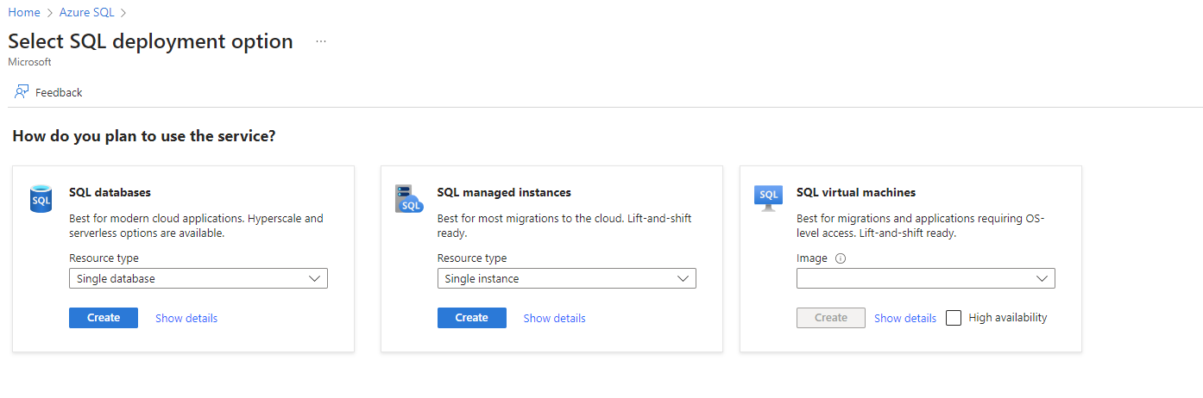The height and width of the screenshot is (398, 1203).
Task: Click 'Resource type' label in SQL databases card
Action: (x=104, y=258)
